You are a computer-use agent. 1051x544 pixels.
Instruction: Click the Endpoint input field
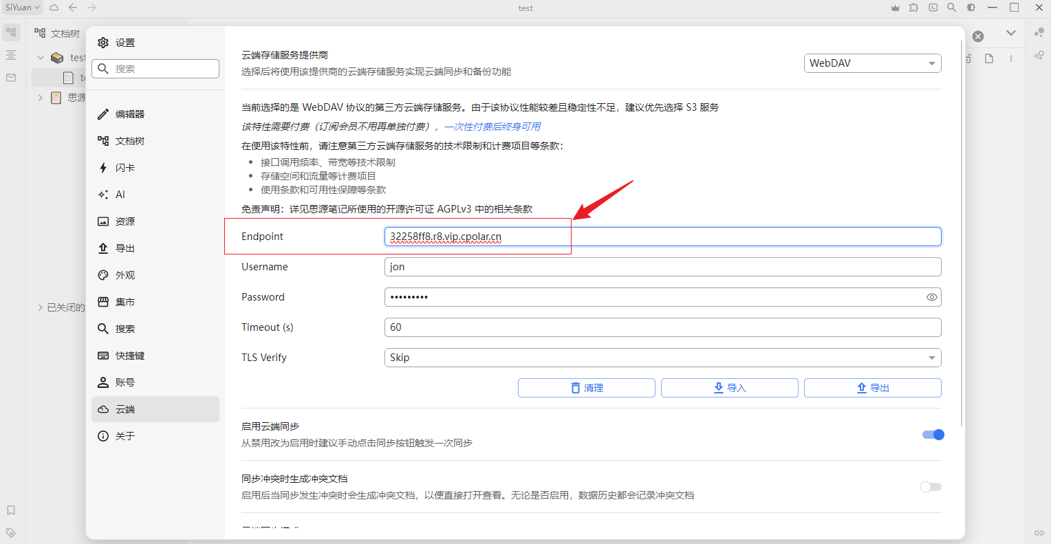662,237
